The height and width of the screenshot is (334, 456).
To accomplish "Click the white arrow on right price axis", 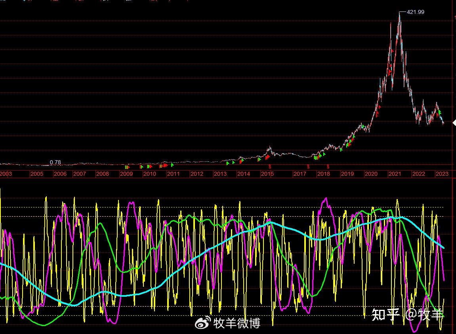I will pos(454,123).
